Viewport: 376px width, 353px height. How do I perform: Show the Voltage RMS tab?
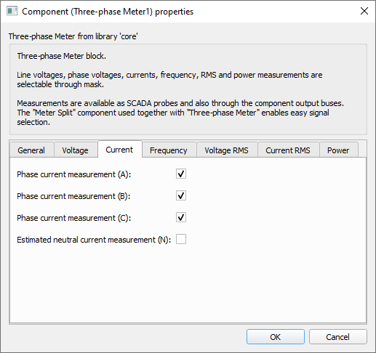tap(227, 150)
